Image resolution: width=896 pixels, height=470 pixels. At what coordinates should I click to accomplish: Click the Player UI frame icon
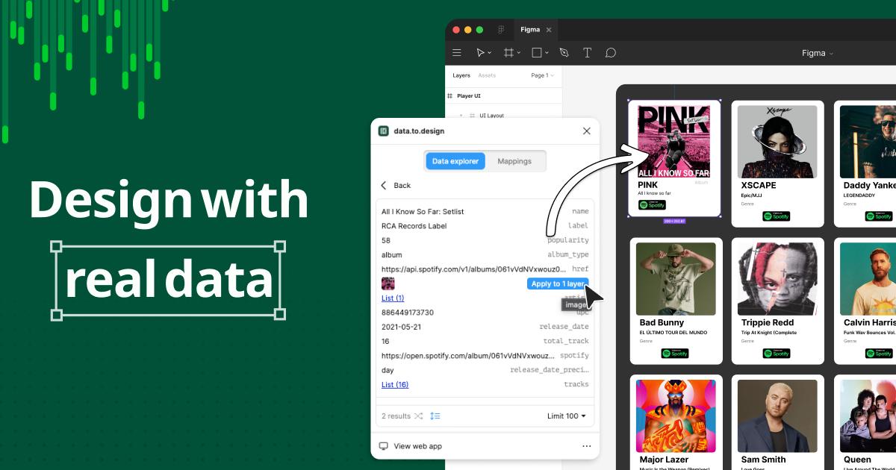(x=449, y=96)
